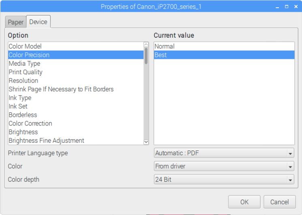Viewport: 302px width, 215px height.
Task: Confirm settings with OK button
Action: point(244,202)
